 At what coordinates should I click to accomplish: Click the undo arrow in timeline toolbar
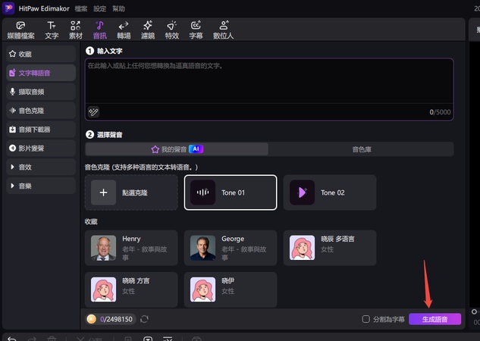(11, 339)
